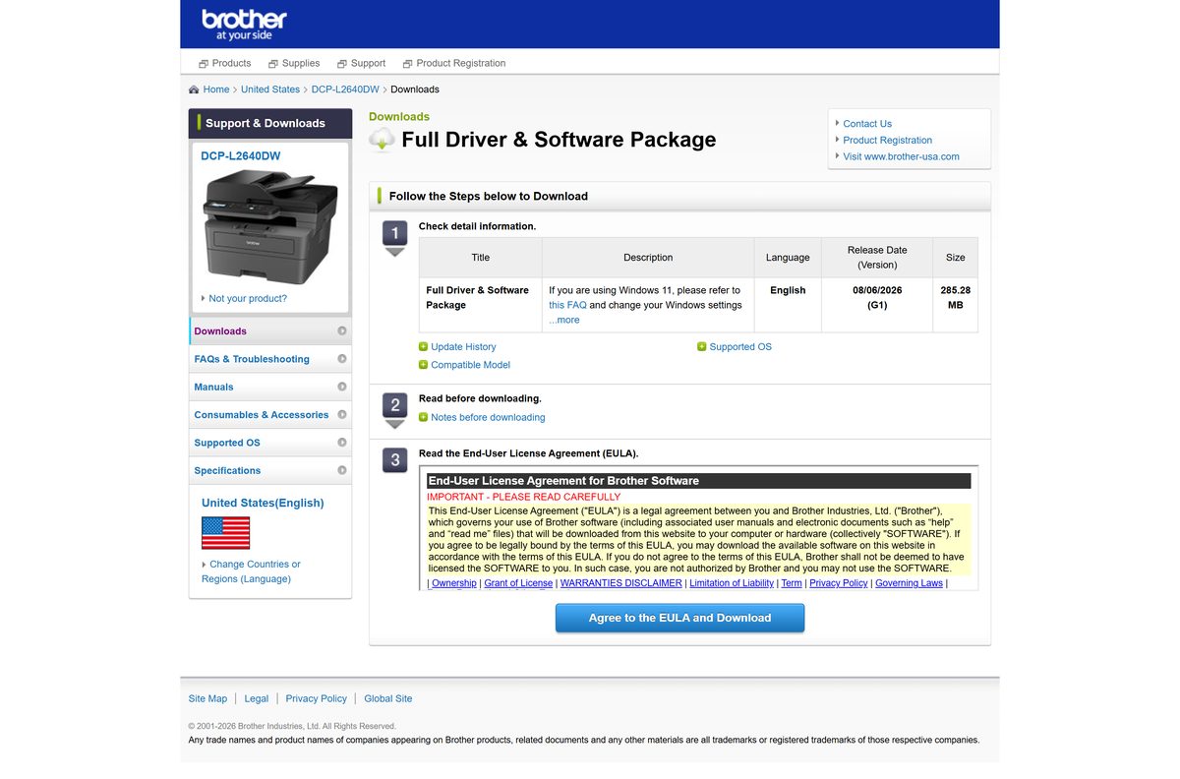Open Privacy Policy footer link
The image size is (1180, 779).
point(317,698)
